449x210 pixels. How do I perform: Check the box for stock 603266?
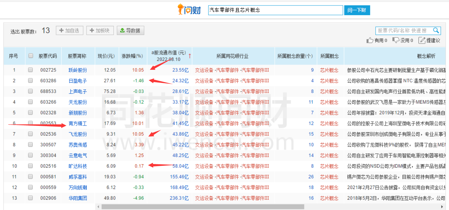click(x=30, y=102)
